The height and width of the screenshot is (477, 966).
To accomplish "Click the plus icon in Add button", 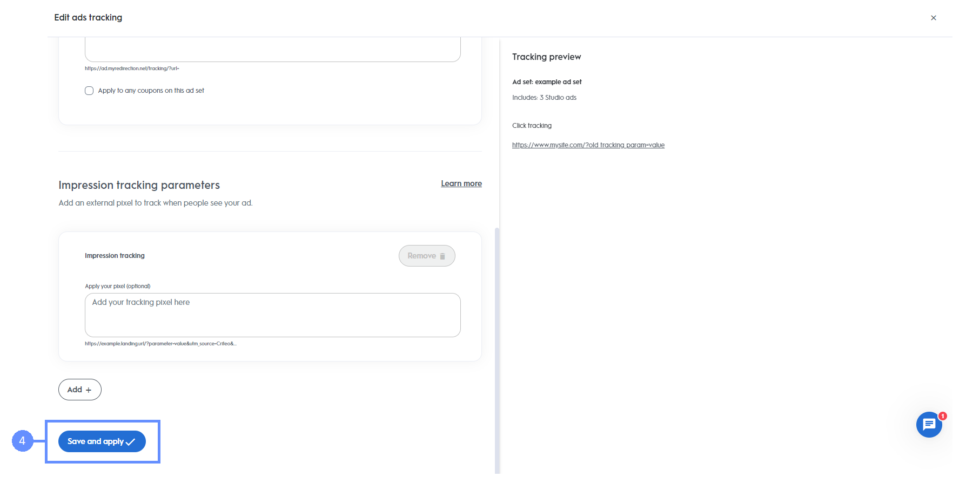I will [89, 390].
